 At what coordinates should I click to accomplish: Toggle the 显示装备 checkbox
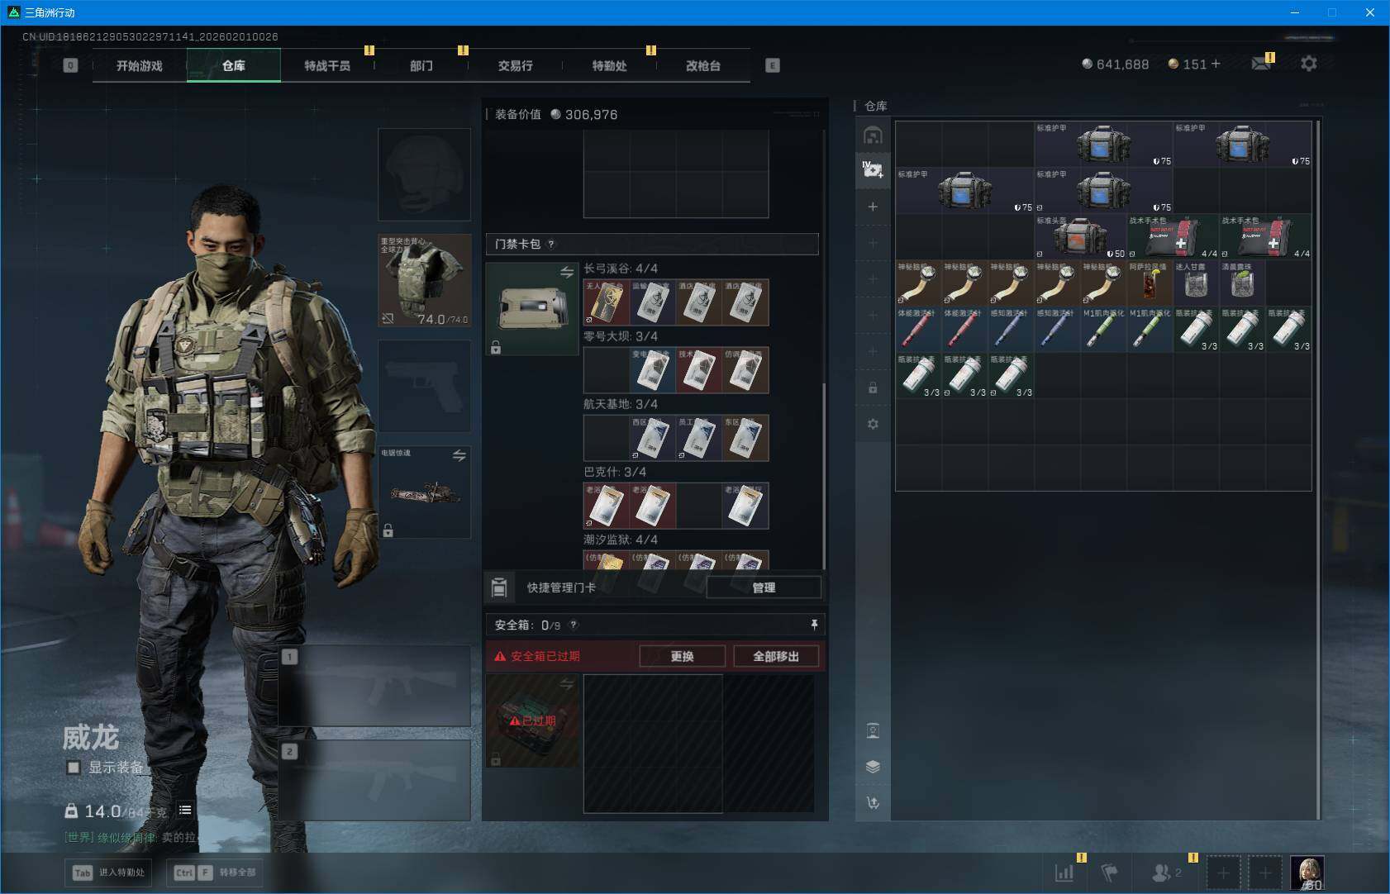[74, 768]
